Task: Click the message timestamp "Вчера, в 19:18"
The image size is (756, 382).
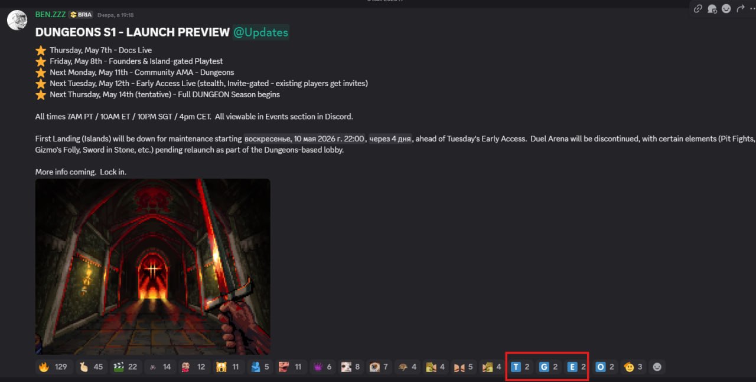Action: tap(115, 15)
